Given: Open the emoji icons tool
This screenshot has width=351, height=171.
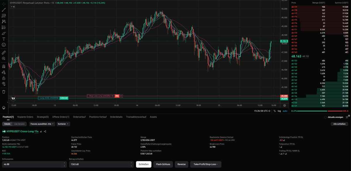Looking at the screenshot, I should pos(4,45).
